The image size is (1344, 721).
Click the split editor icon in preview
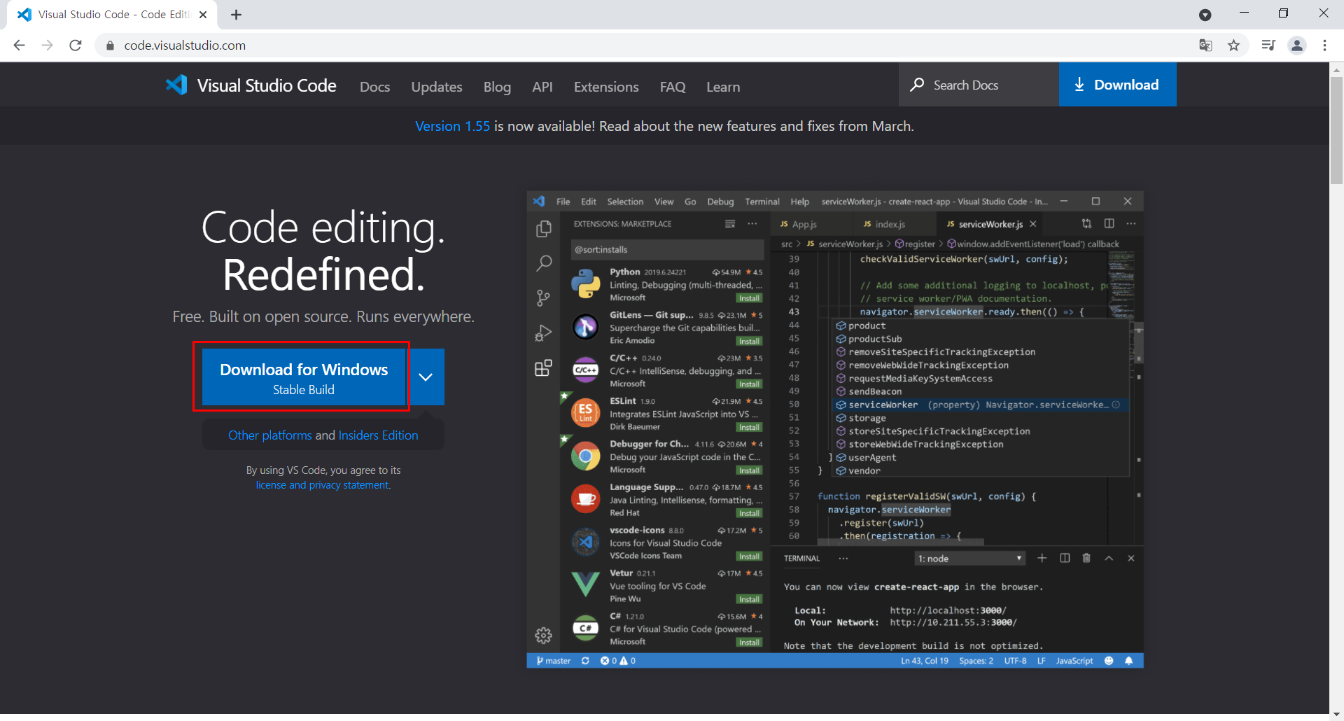tap(1109, 223)
